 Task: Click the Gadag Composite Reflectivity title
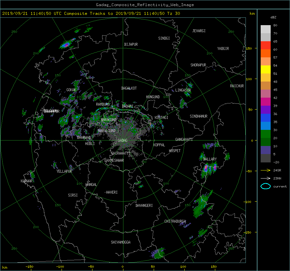(145, 5)
